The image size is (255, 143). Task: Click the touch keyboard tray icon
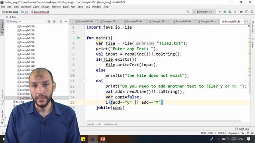[234, 139]
